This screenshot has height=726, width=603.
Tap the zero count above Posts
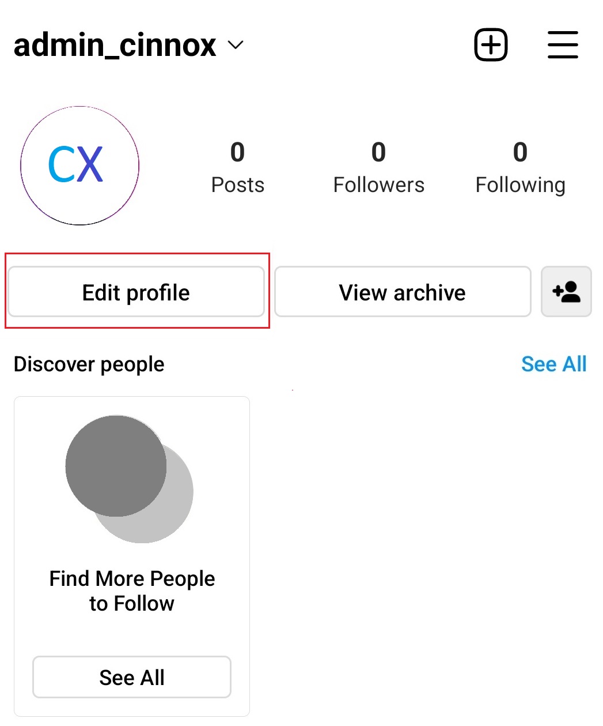pos(237,152)
